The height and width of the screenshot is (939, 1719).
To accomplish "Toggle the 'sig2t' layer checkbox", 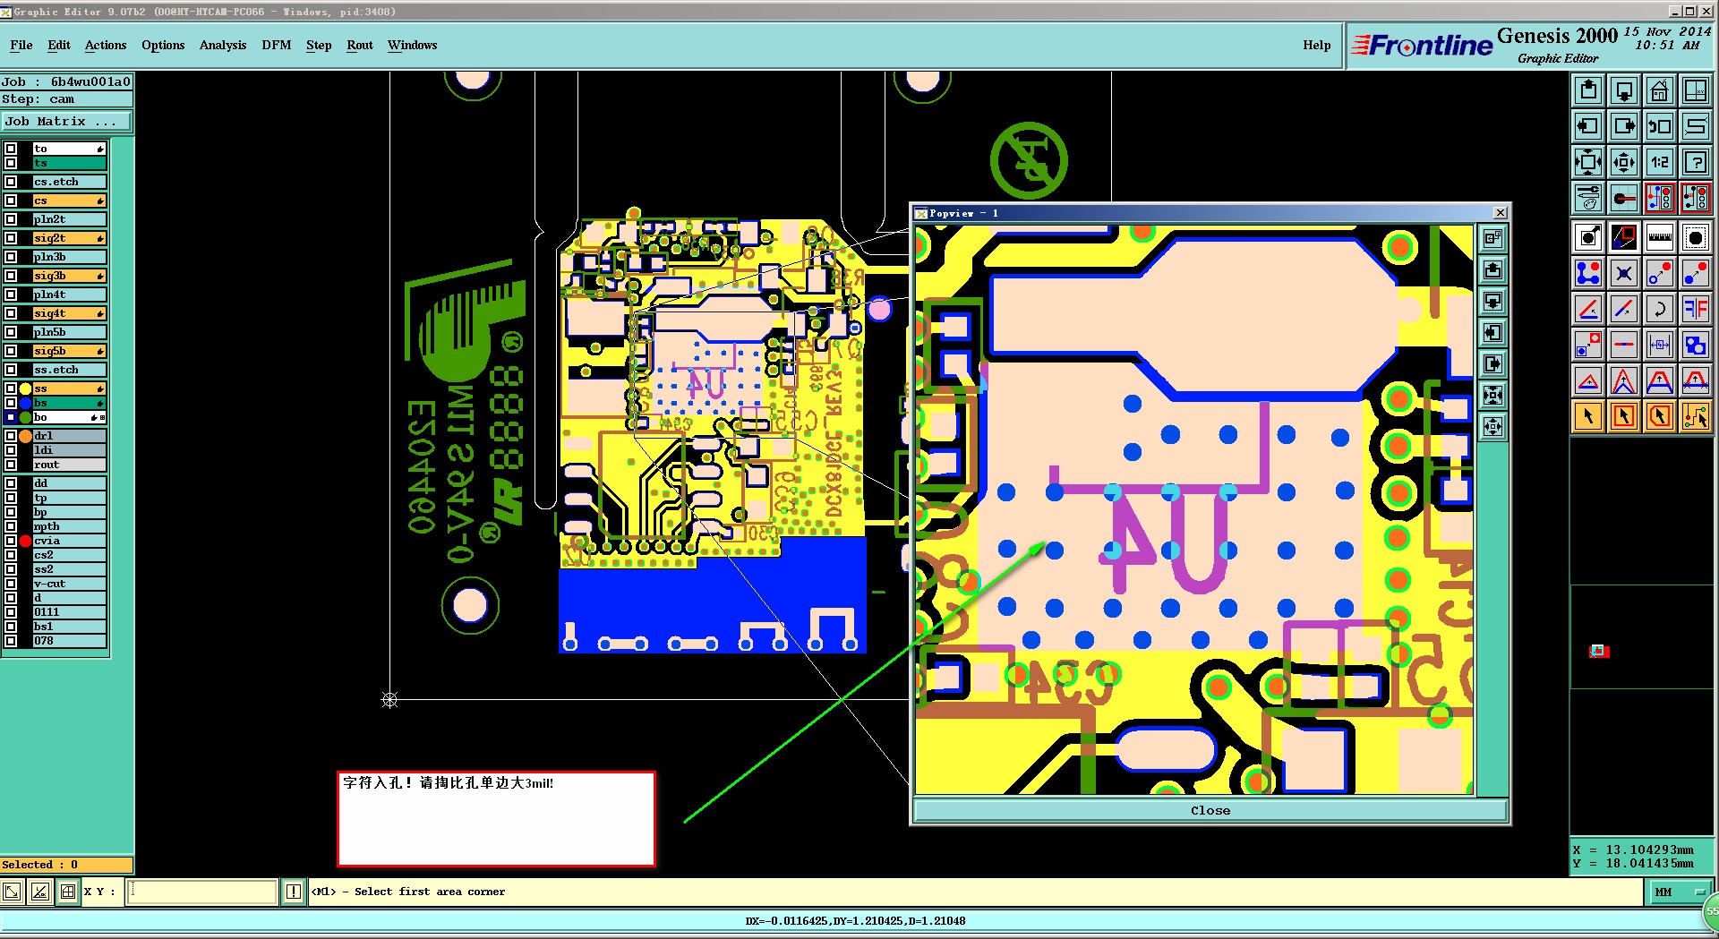I will coord(11,238).
